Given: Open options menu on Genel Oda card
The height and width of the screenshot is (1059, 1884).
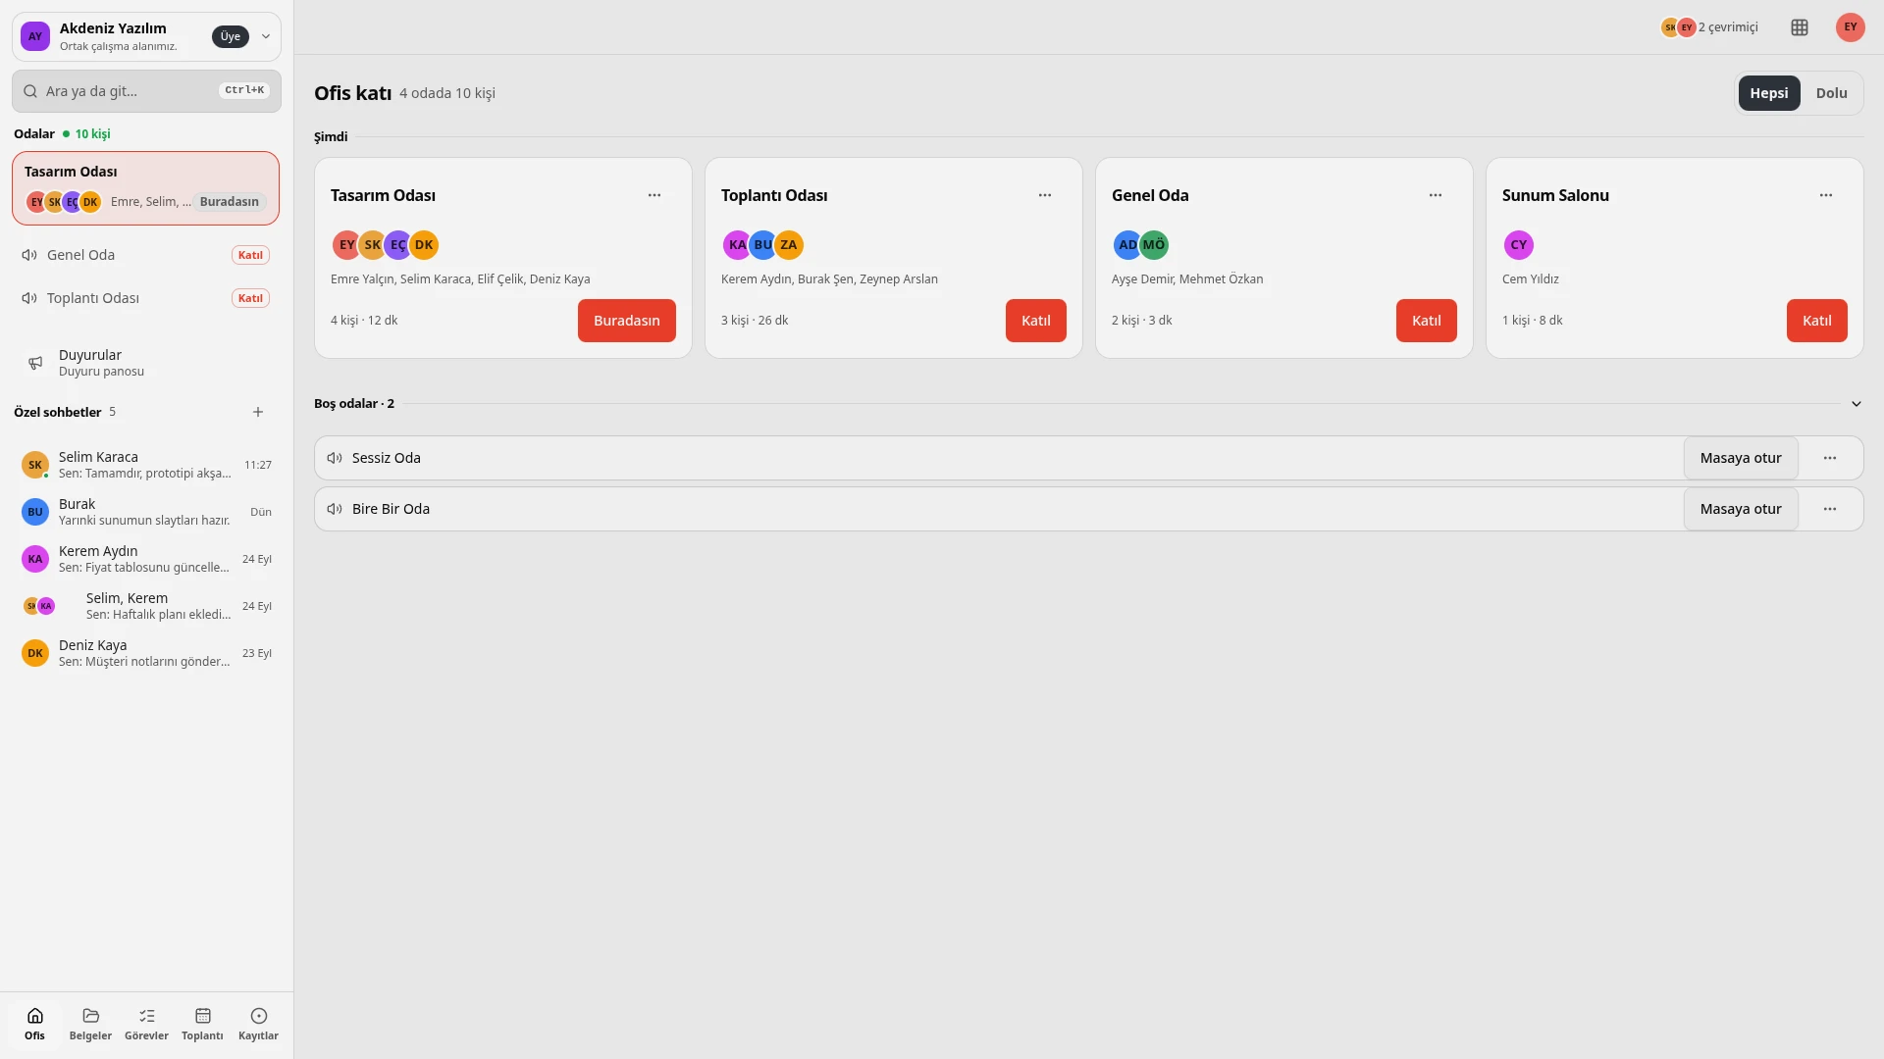Looking at the screenshot, I should pos(1435,195).
